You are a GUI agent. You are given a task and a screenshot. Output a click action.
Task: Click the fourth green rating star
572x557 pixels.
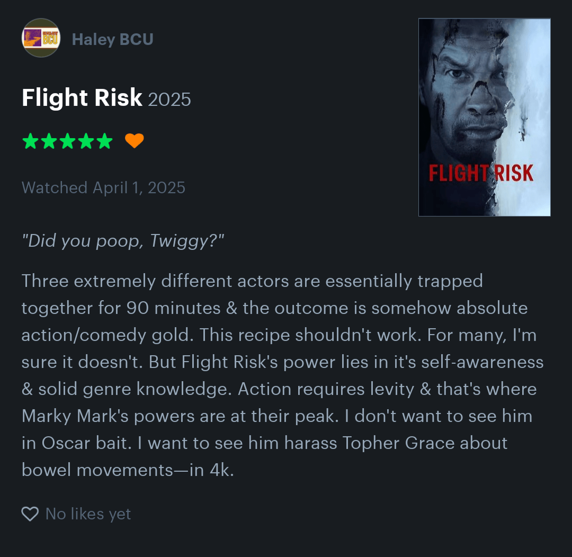tap(86, 141)
